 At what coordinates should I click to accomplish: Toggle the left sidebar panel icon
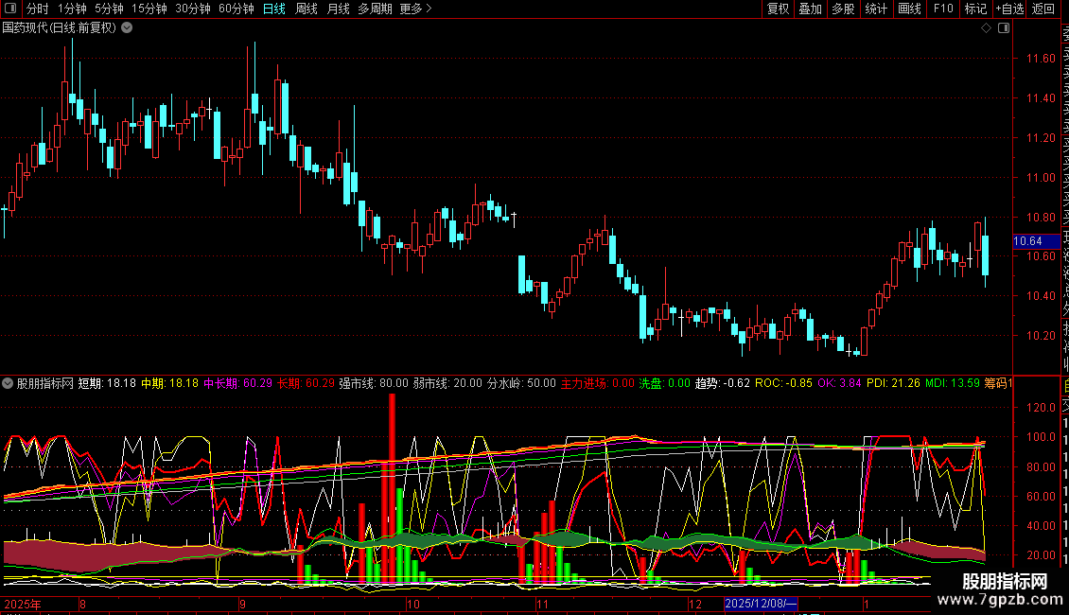click(x=9, y=9)
